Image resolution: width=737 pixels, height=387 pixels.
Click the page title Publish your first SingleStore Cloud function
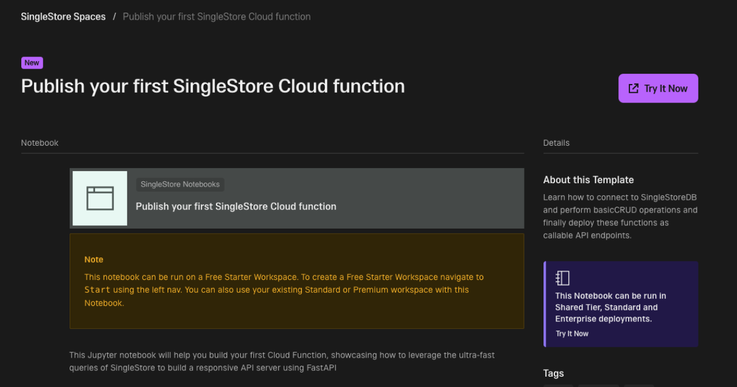pyautogui.click(x=212, y=86)
